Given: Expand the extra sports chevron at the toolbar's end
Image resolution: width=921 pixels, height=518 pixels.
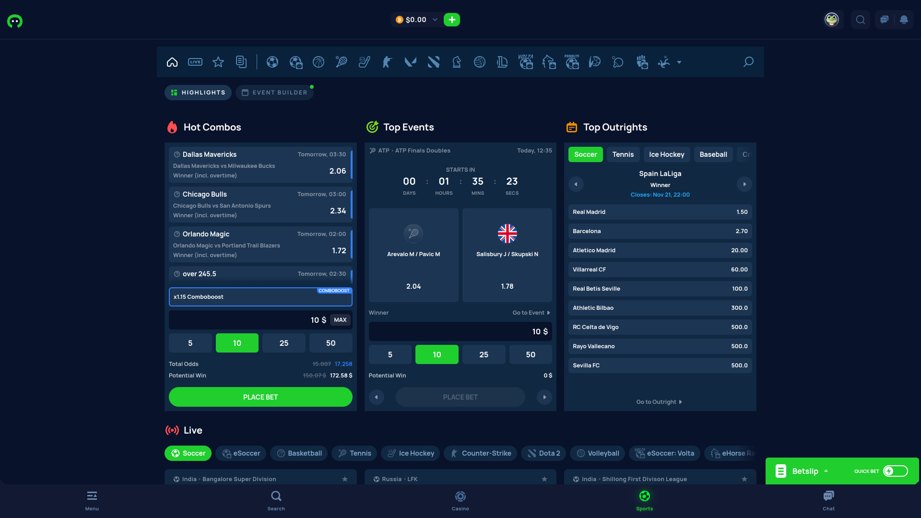Looking at the screenshot, I should pos(679,62).
